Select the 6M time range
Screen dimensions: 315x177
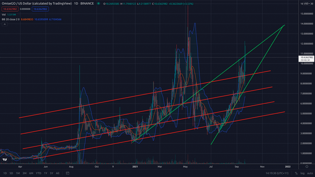[x=31, y=173]
